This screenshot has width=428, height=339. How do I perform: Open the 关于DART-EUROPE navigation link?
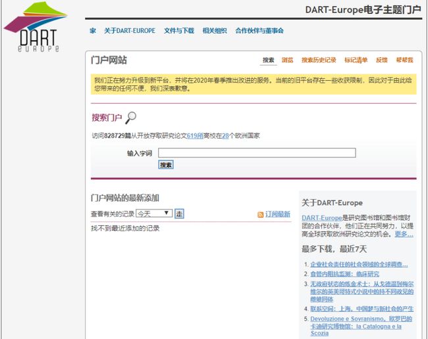tap(130, 30)
